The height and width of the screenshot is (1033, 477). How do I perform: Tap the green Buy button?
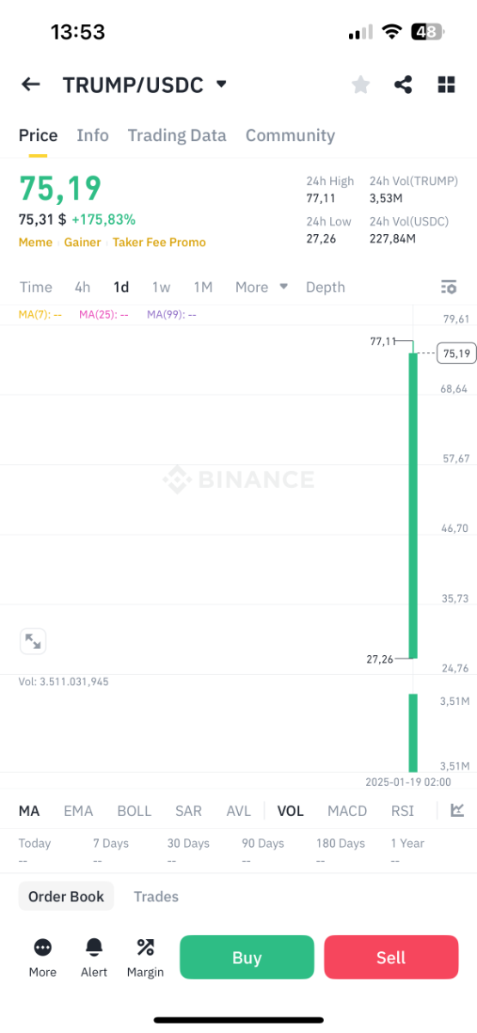click(x=247, y=957)
